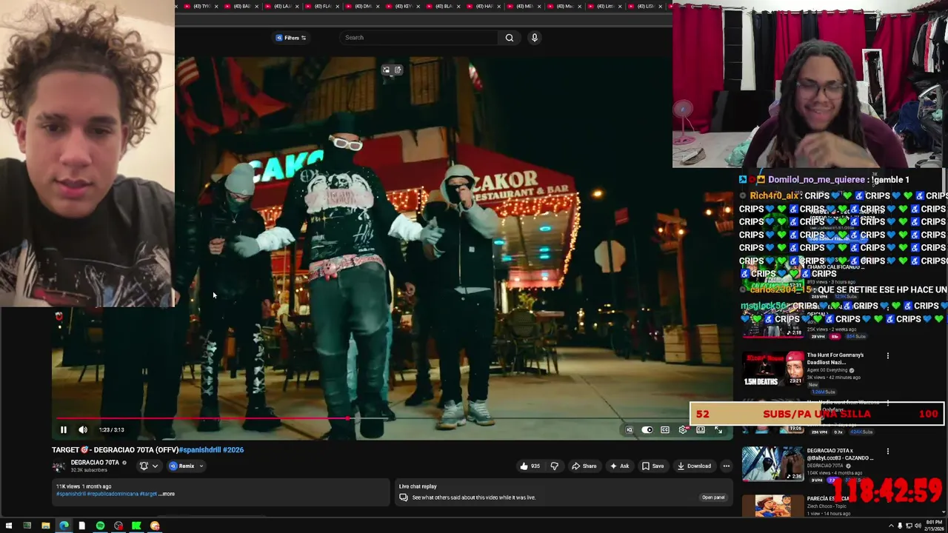Click the channel avatar under the video
Screen dimensions: 948x533
pos(59,466)
